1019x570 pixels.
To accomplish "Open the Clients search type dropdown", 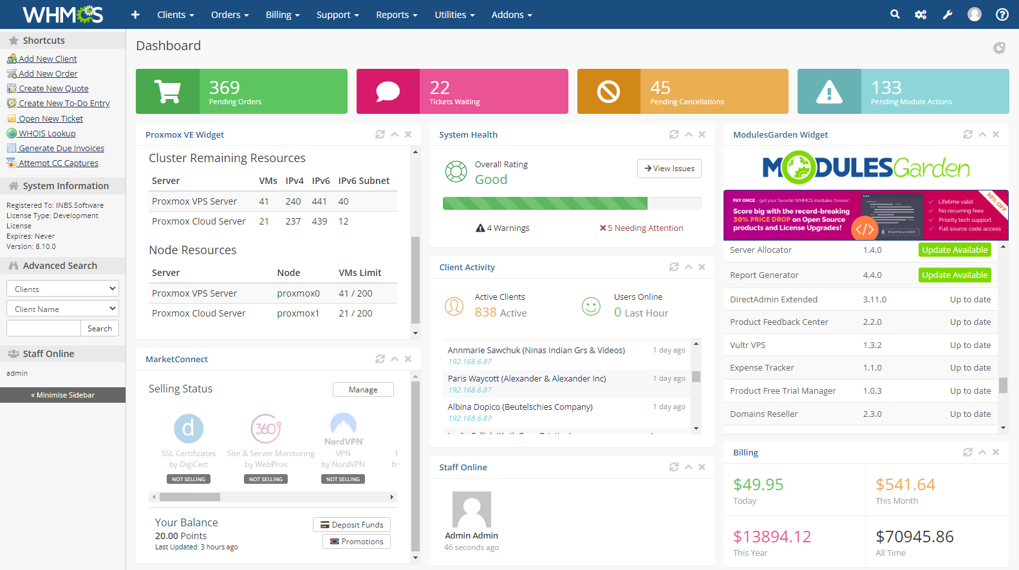I will [62, 289].
